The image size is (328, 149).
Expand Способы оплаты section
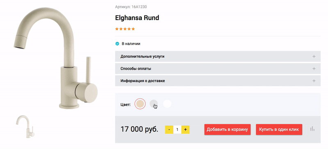(x=218, y=69)
